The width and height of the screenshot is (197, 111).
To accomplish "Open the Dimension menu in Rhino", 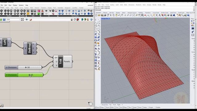I will coord(131,5).
